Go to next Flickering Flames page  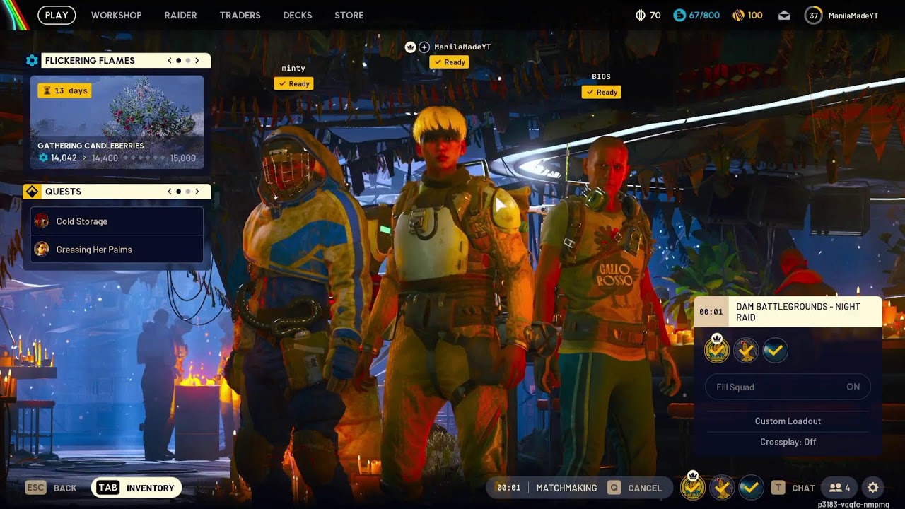197,60
